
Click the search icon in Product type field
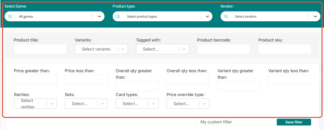[x=118, y=16]
